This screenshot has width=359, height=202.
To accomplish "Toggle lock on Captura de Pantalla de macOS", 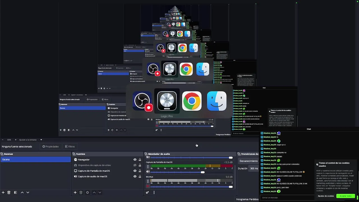I will tap(140, 171).
